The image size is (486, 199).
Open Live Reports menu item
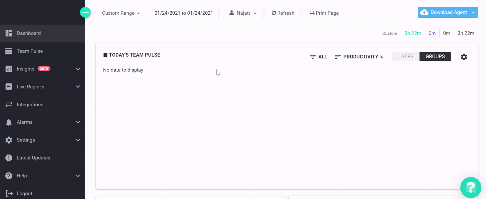click(43, 87)
